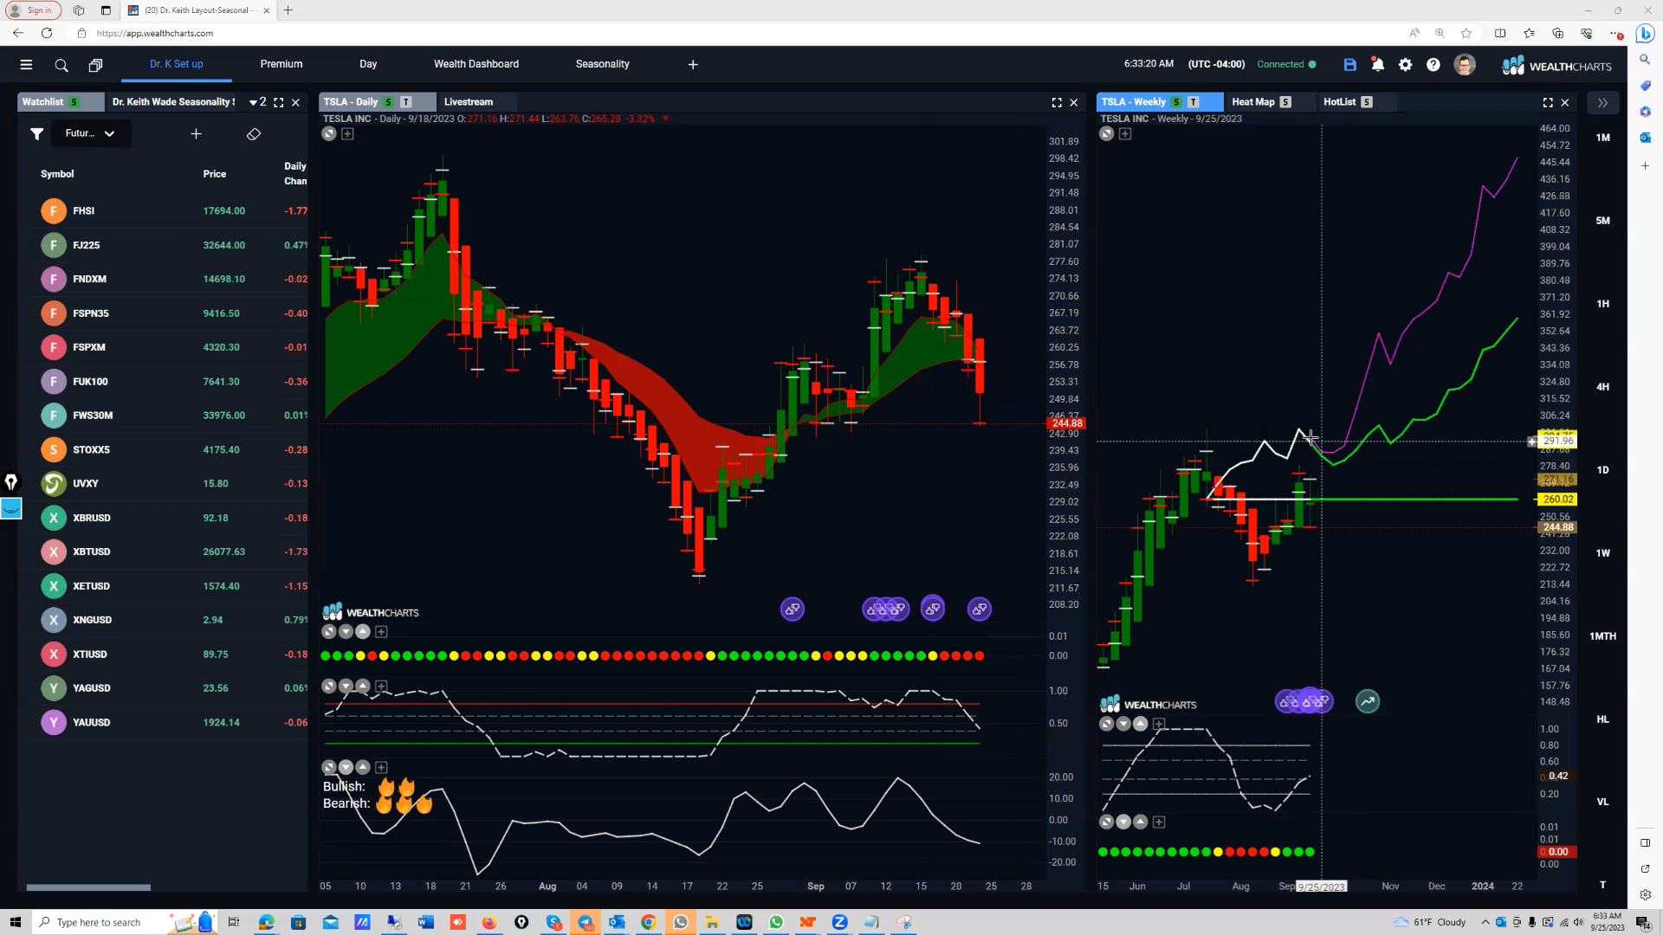The width and height of the screenshot is (1663, 935).
Task: Move daily dots indicator pane up
Action: pos(363,632)
